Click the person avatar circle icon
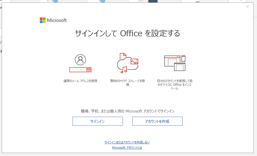 [80, 59]
